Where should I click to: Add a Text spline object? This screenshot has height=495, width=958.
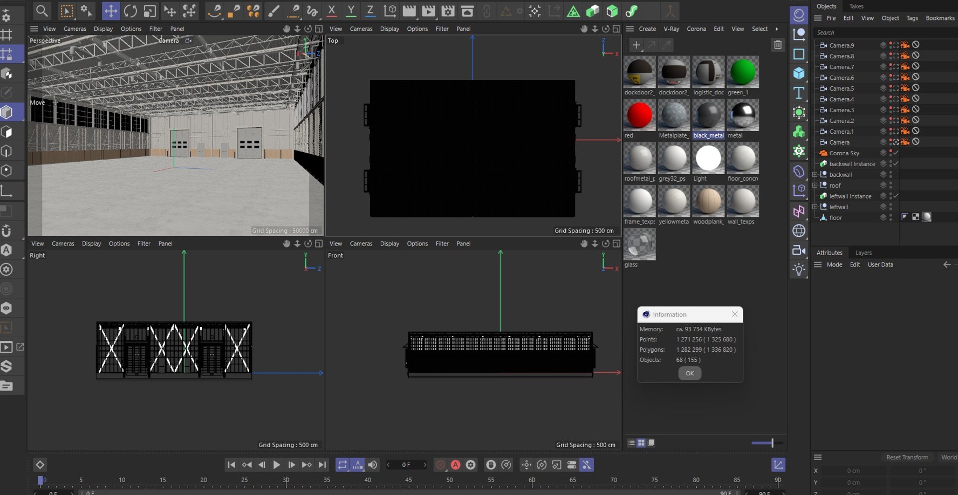point(799,93)
